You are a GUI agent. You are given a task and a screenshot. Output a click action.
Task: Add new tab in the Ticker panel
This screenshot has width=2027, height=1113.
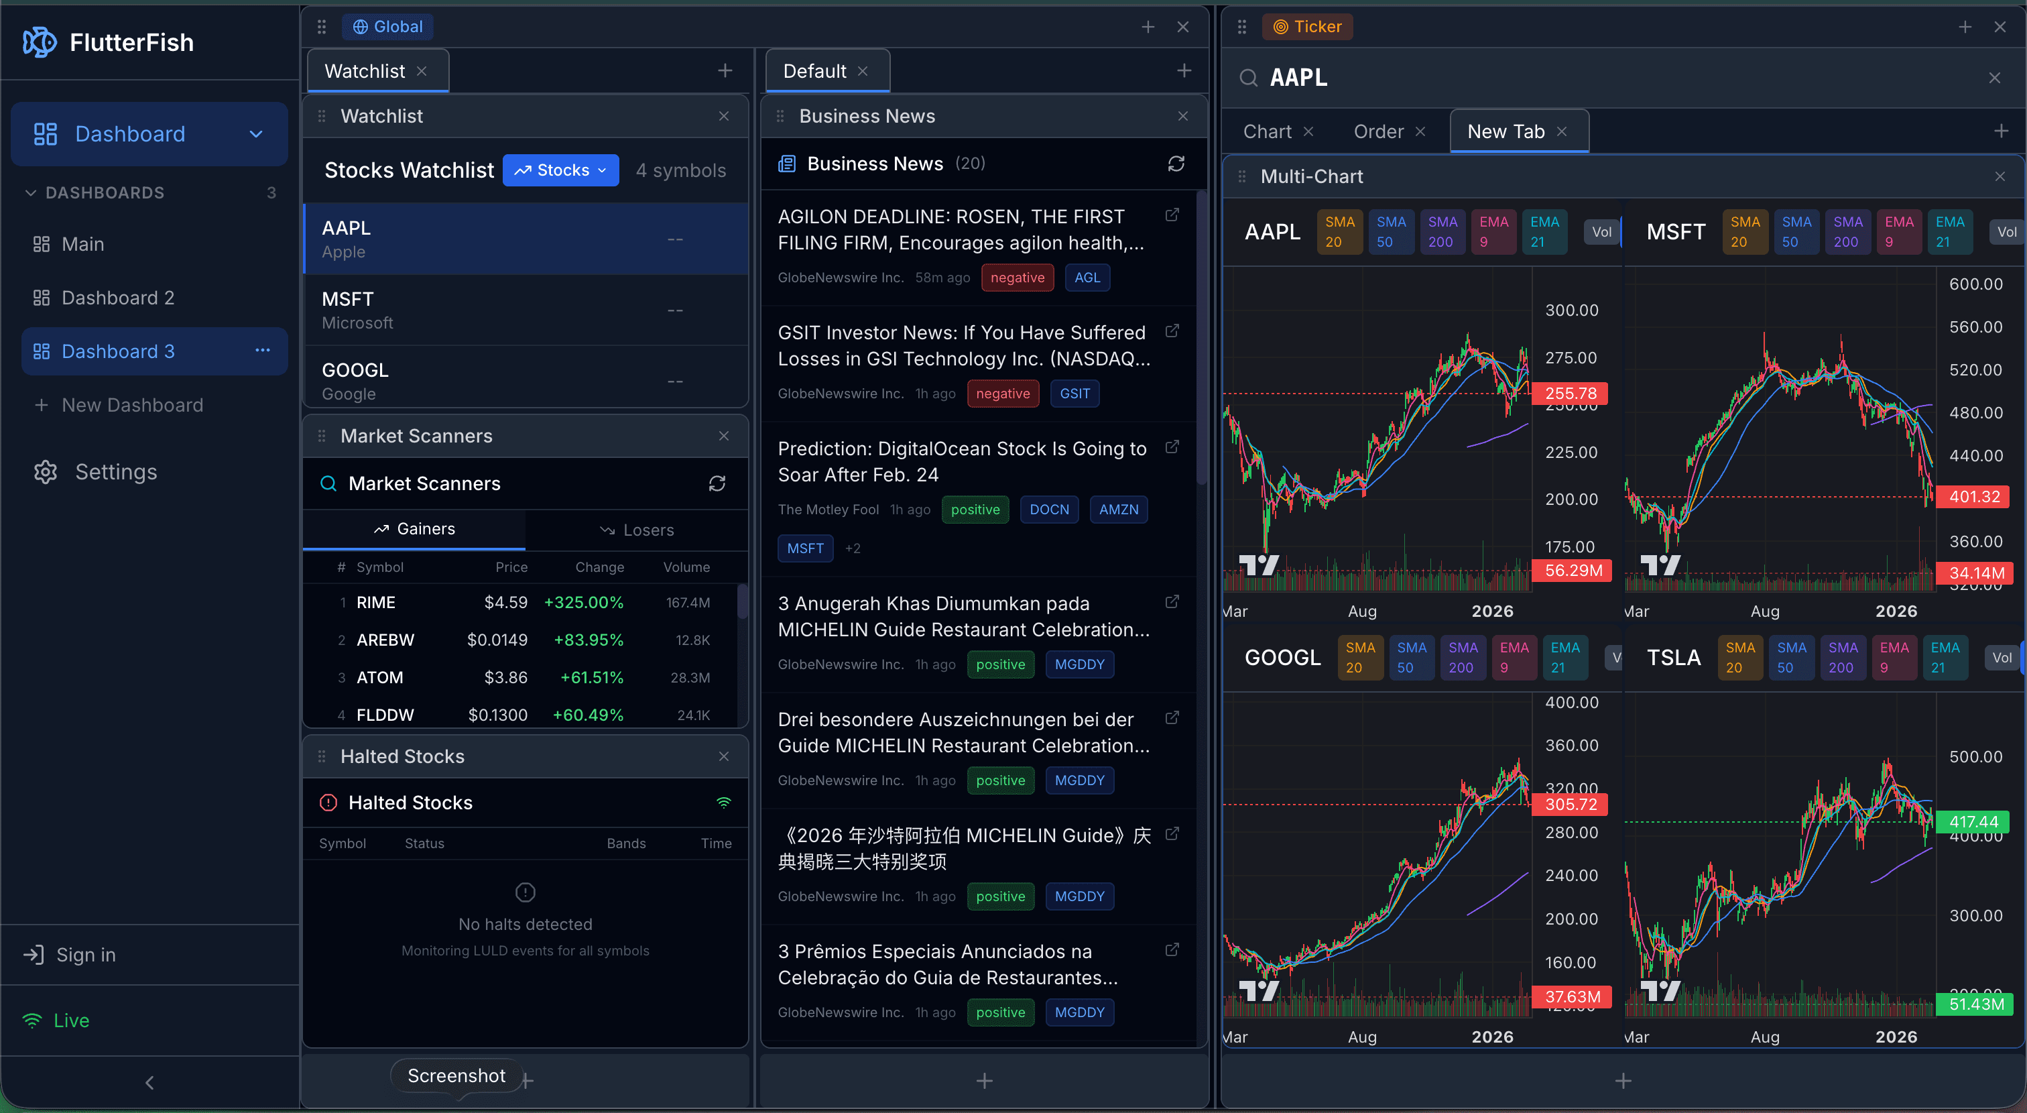2001,131
